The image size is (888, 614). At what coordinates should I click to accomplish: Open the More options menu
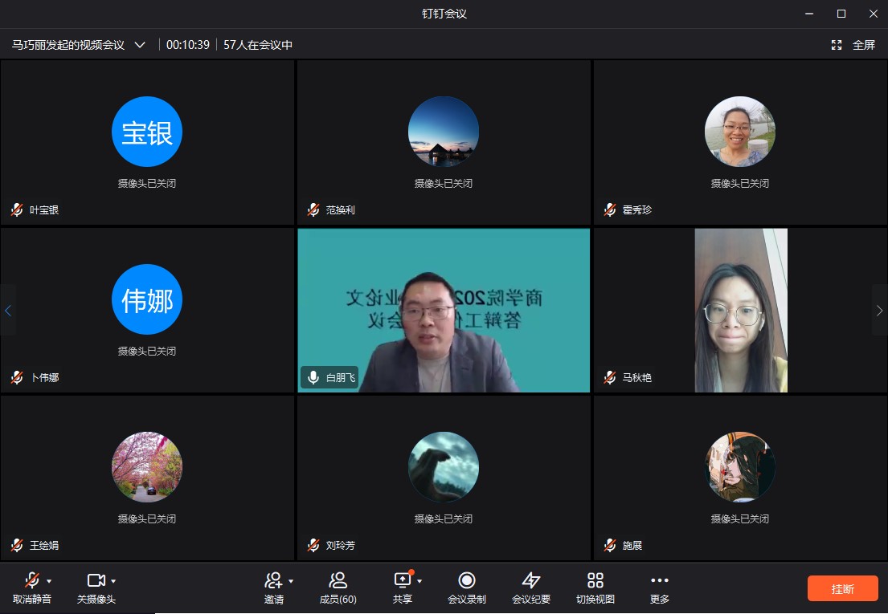(659, 580)
